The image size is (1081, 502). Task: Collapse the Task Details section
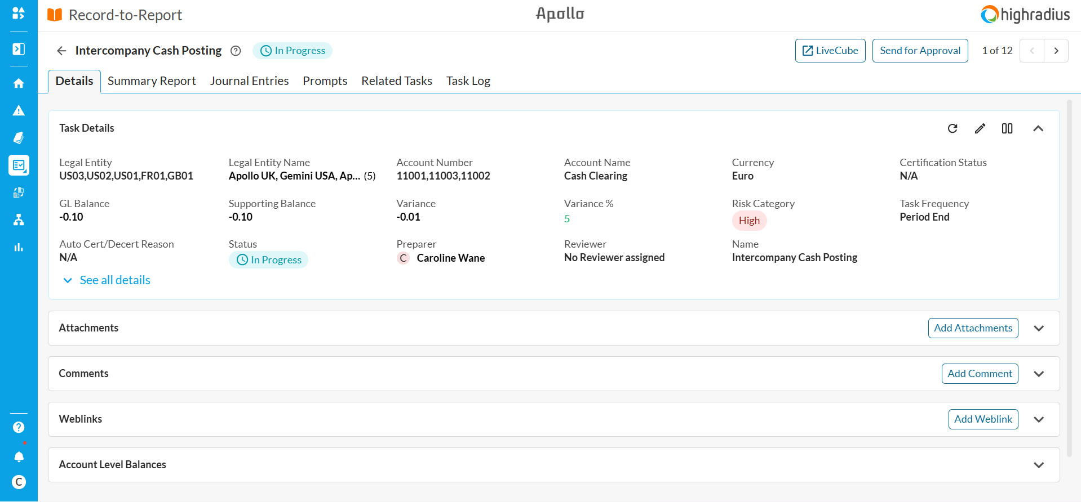1038,128
